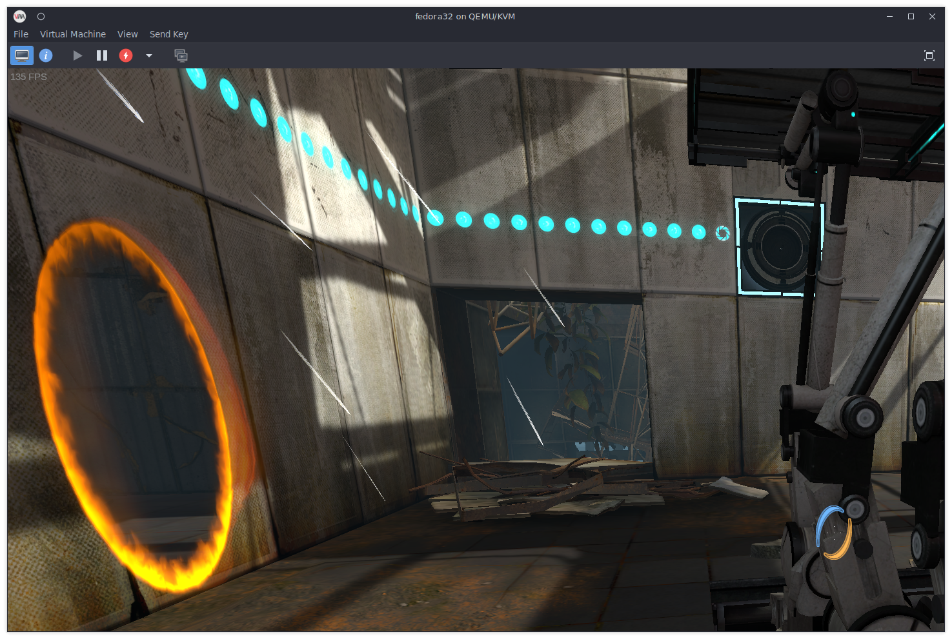Power on the virtual machine
952x639 pixels.
tap(77, 55)
